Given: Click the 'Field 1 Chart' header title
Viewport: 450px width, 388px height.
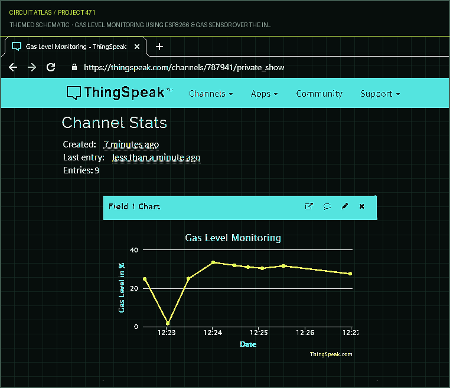Looking at the screenshot, I should pos(134,206).
